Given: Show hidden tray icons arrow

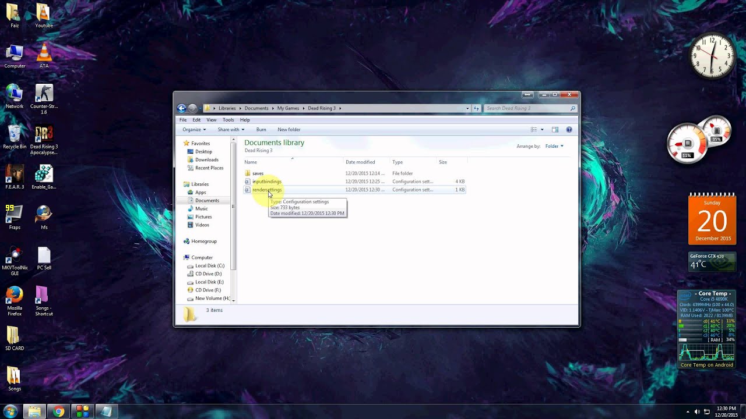Looking at the screenshot, I should click(x=688, y=412).
